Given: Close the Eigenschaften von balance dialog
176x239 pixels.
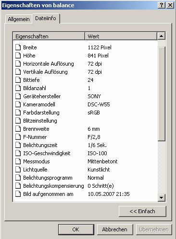Looking at the screenshot, I should click(170, 5).
